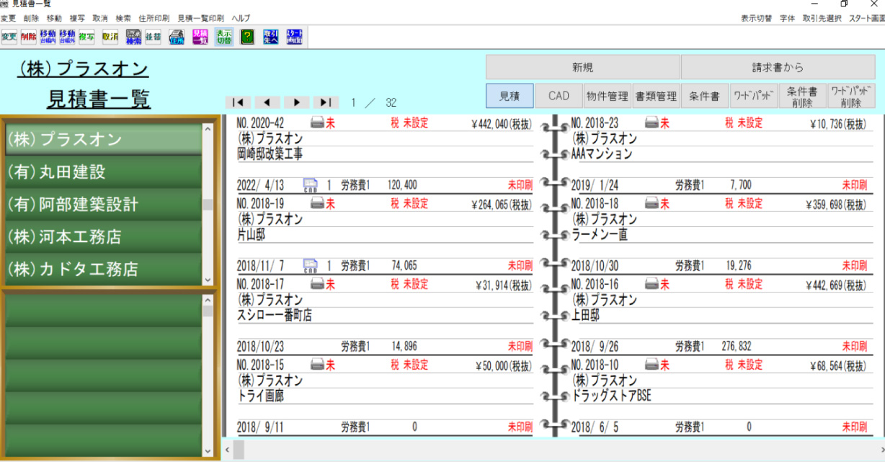This screenshot has width=885, height=462.
Task: Click the 住所 printer toolbar icon
Action: (x=177, y=37)
